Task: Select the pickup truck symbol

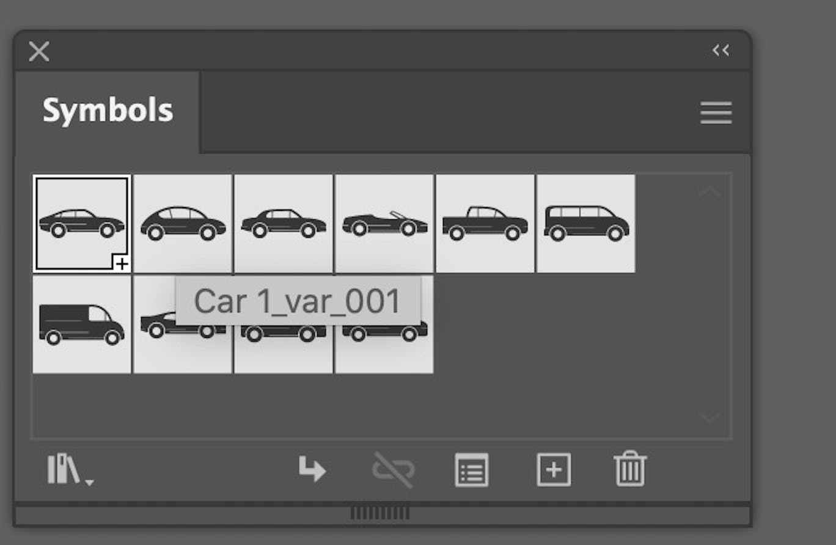Action: [485, 224]
